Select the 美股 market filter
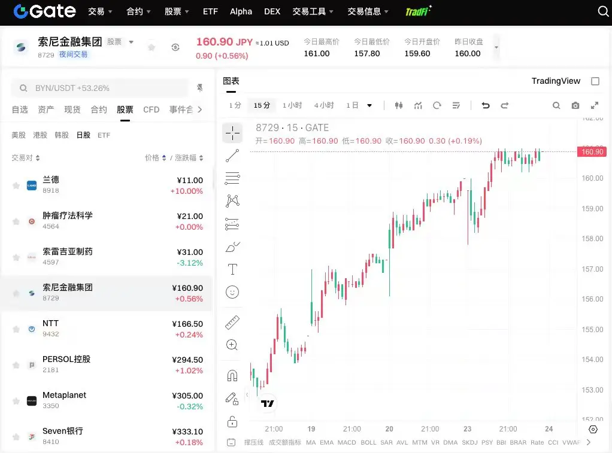The height and width of the screenshot is (453, 612). (19, 135)
